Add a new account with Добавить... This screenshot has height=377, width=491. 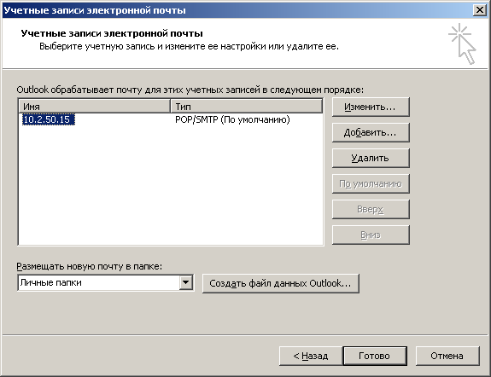click(371, 133)
